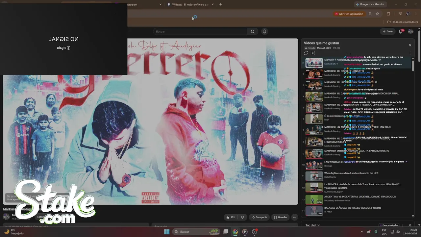Open Chrome bookmark star icon
Screen dimensions: 421x237
[377, 14]
